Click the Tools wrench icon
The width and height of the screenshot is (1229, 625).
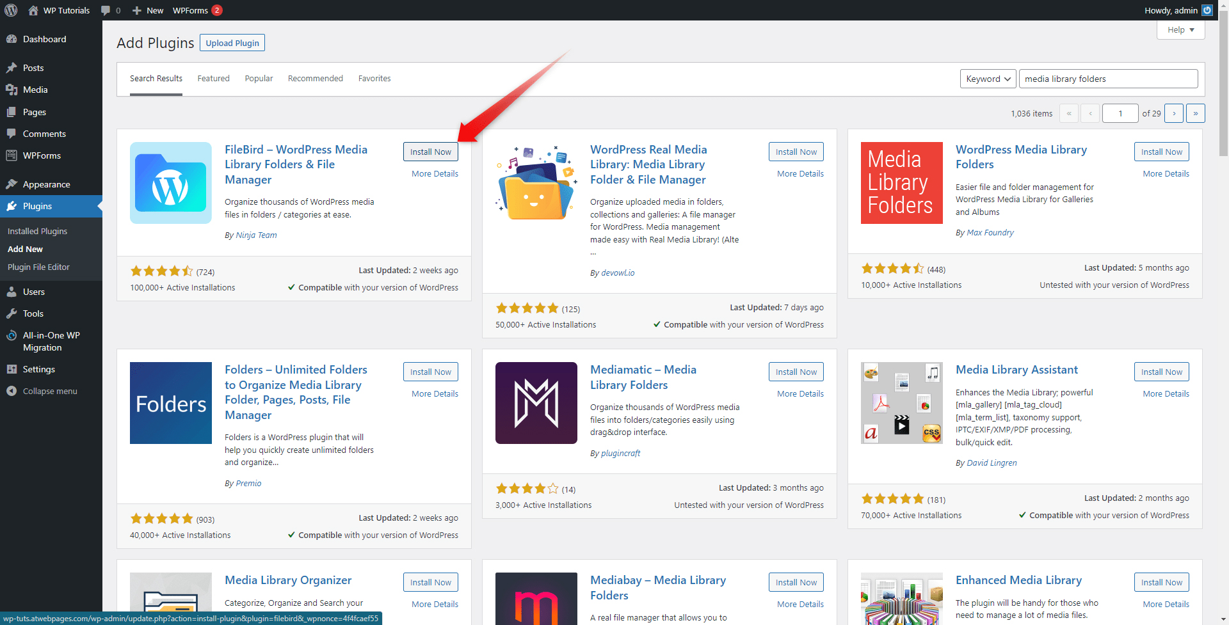pos(12,313)
